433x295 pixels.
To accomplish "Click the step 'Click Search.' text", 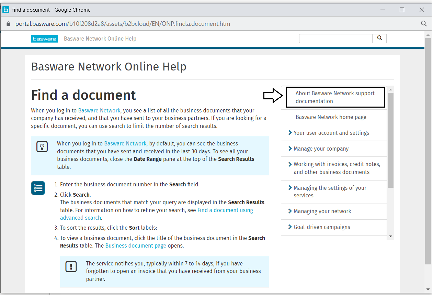I will pyautogui.click(x=75, y=195).
